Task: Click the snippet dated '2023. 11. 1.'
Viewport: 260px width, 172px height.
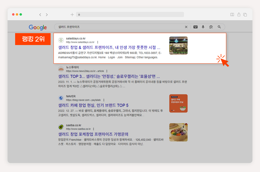Action: [122, 84]
